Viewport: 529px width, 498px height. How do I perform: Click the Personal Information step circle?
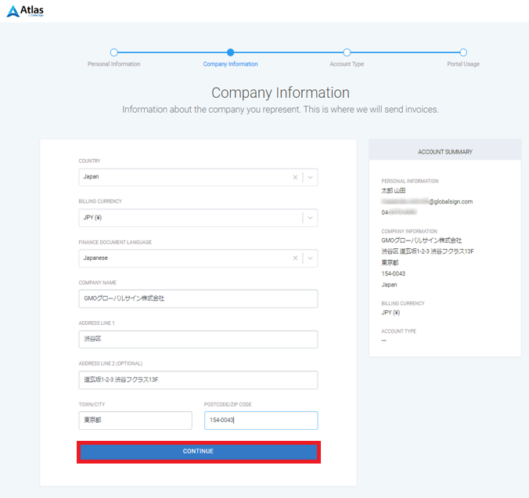pyautogui.click(x=114, y=52)
